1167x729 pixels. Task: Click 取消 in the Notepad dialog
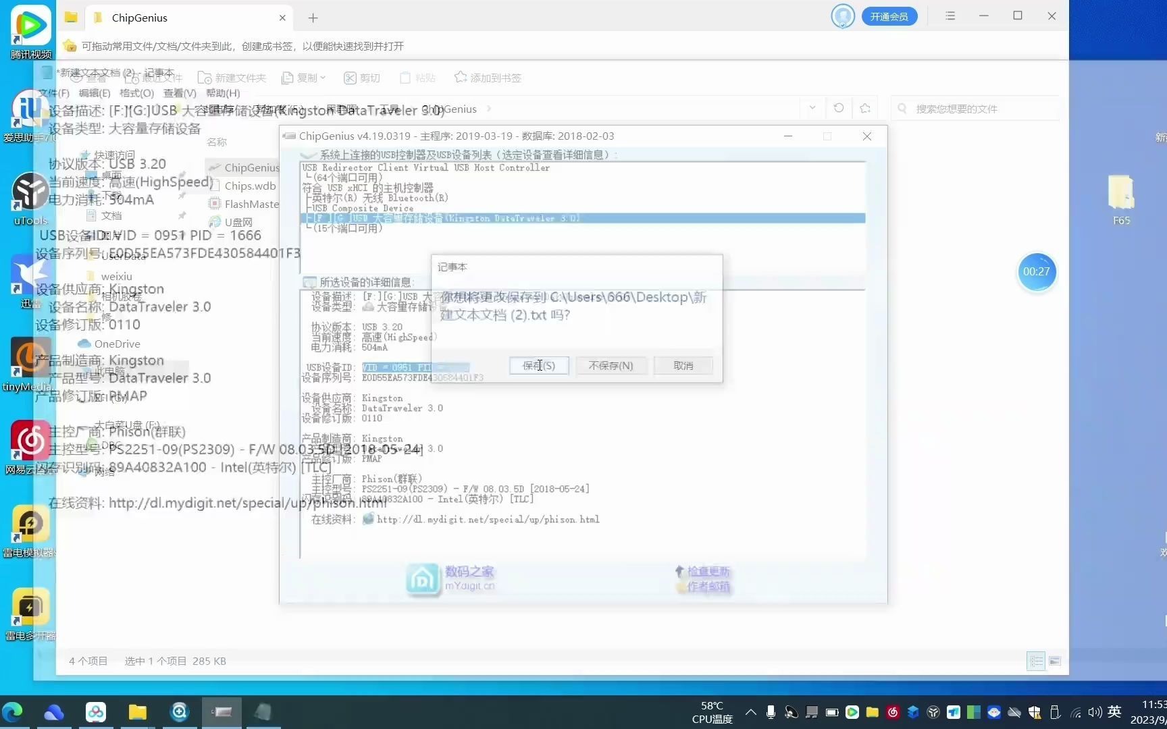point(683,365)
